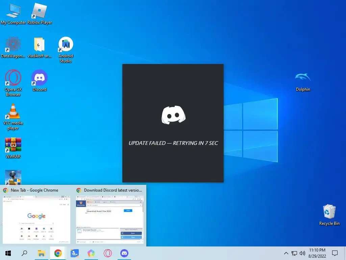Open the My Computer desktop icon
The image size is (346, 260).
pyautogui.click(x=13, y=13)
